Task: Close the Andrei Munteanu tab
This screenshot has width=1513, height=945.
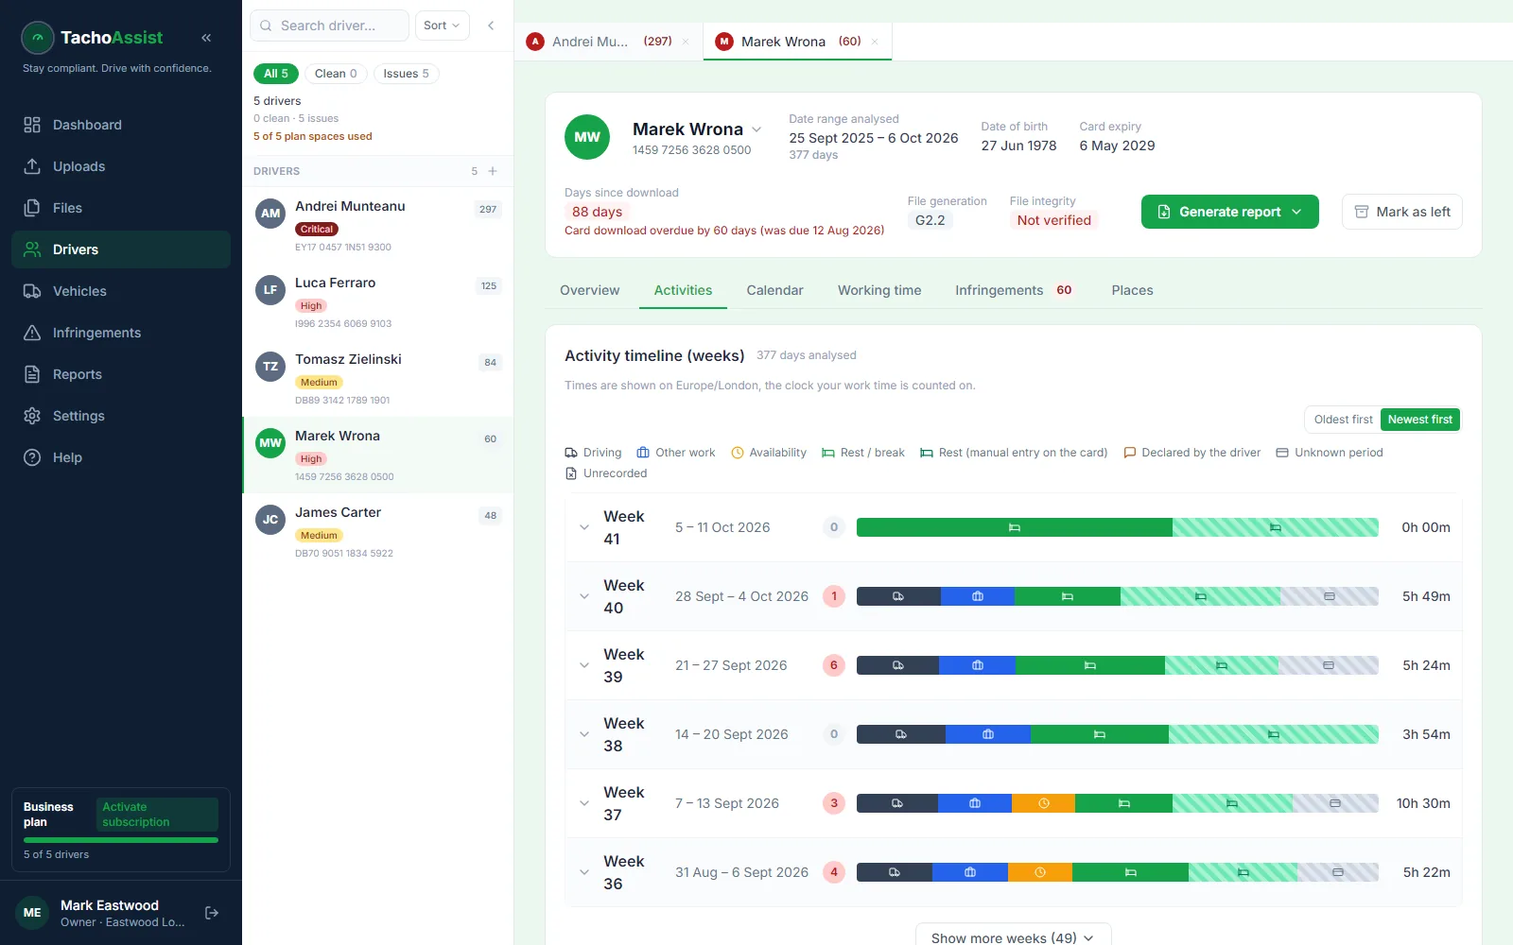Action: (686, 42)
